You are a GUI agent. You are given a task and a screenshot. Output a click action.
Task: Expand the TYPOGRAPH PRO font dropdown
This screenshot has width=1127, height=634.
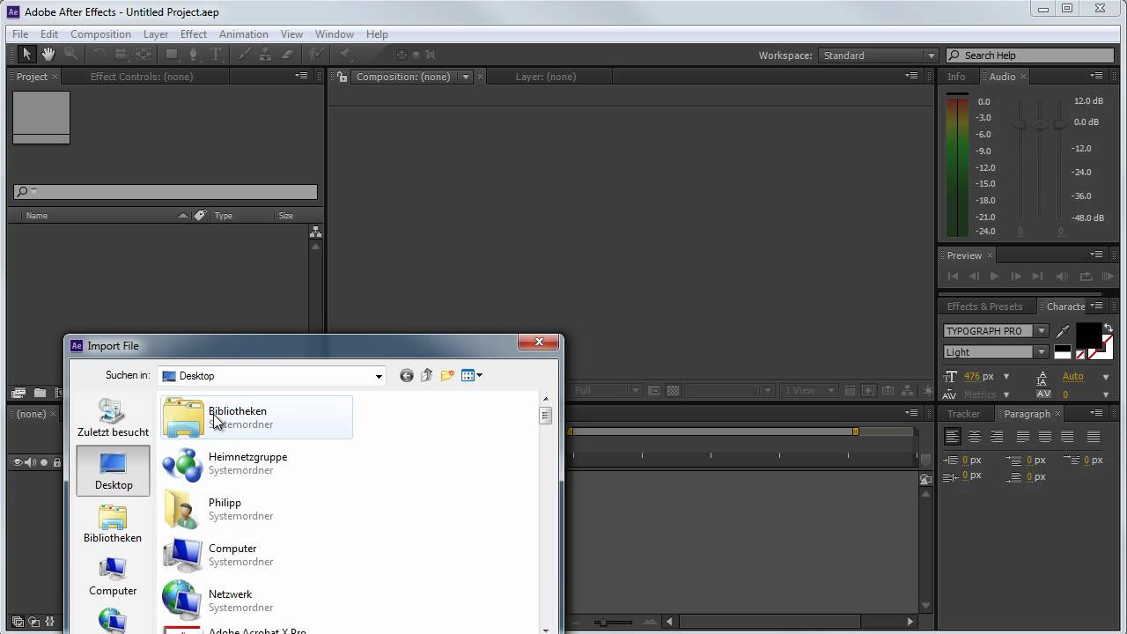1042,331
